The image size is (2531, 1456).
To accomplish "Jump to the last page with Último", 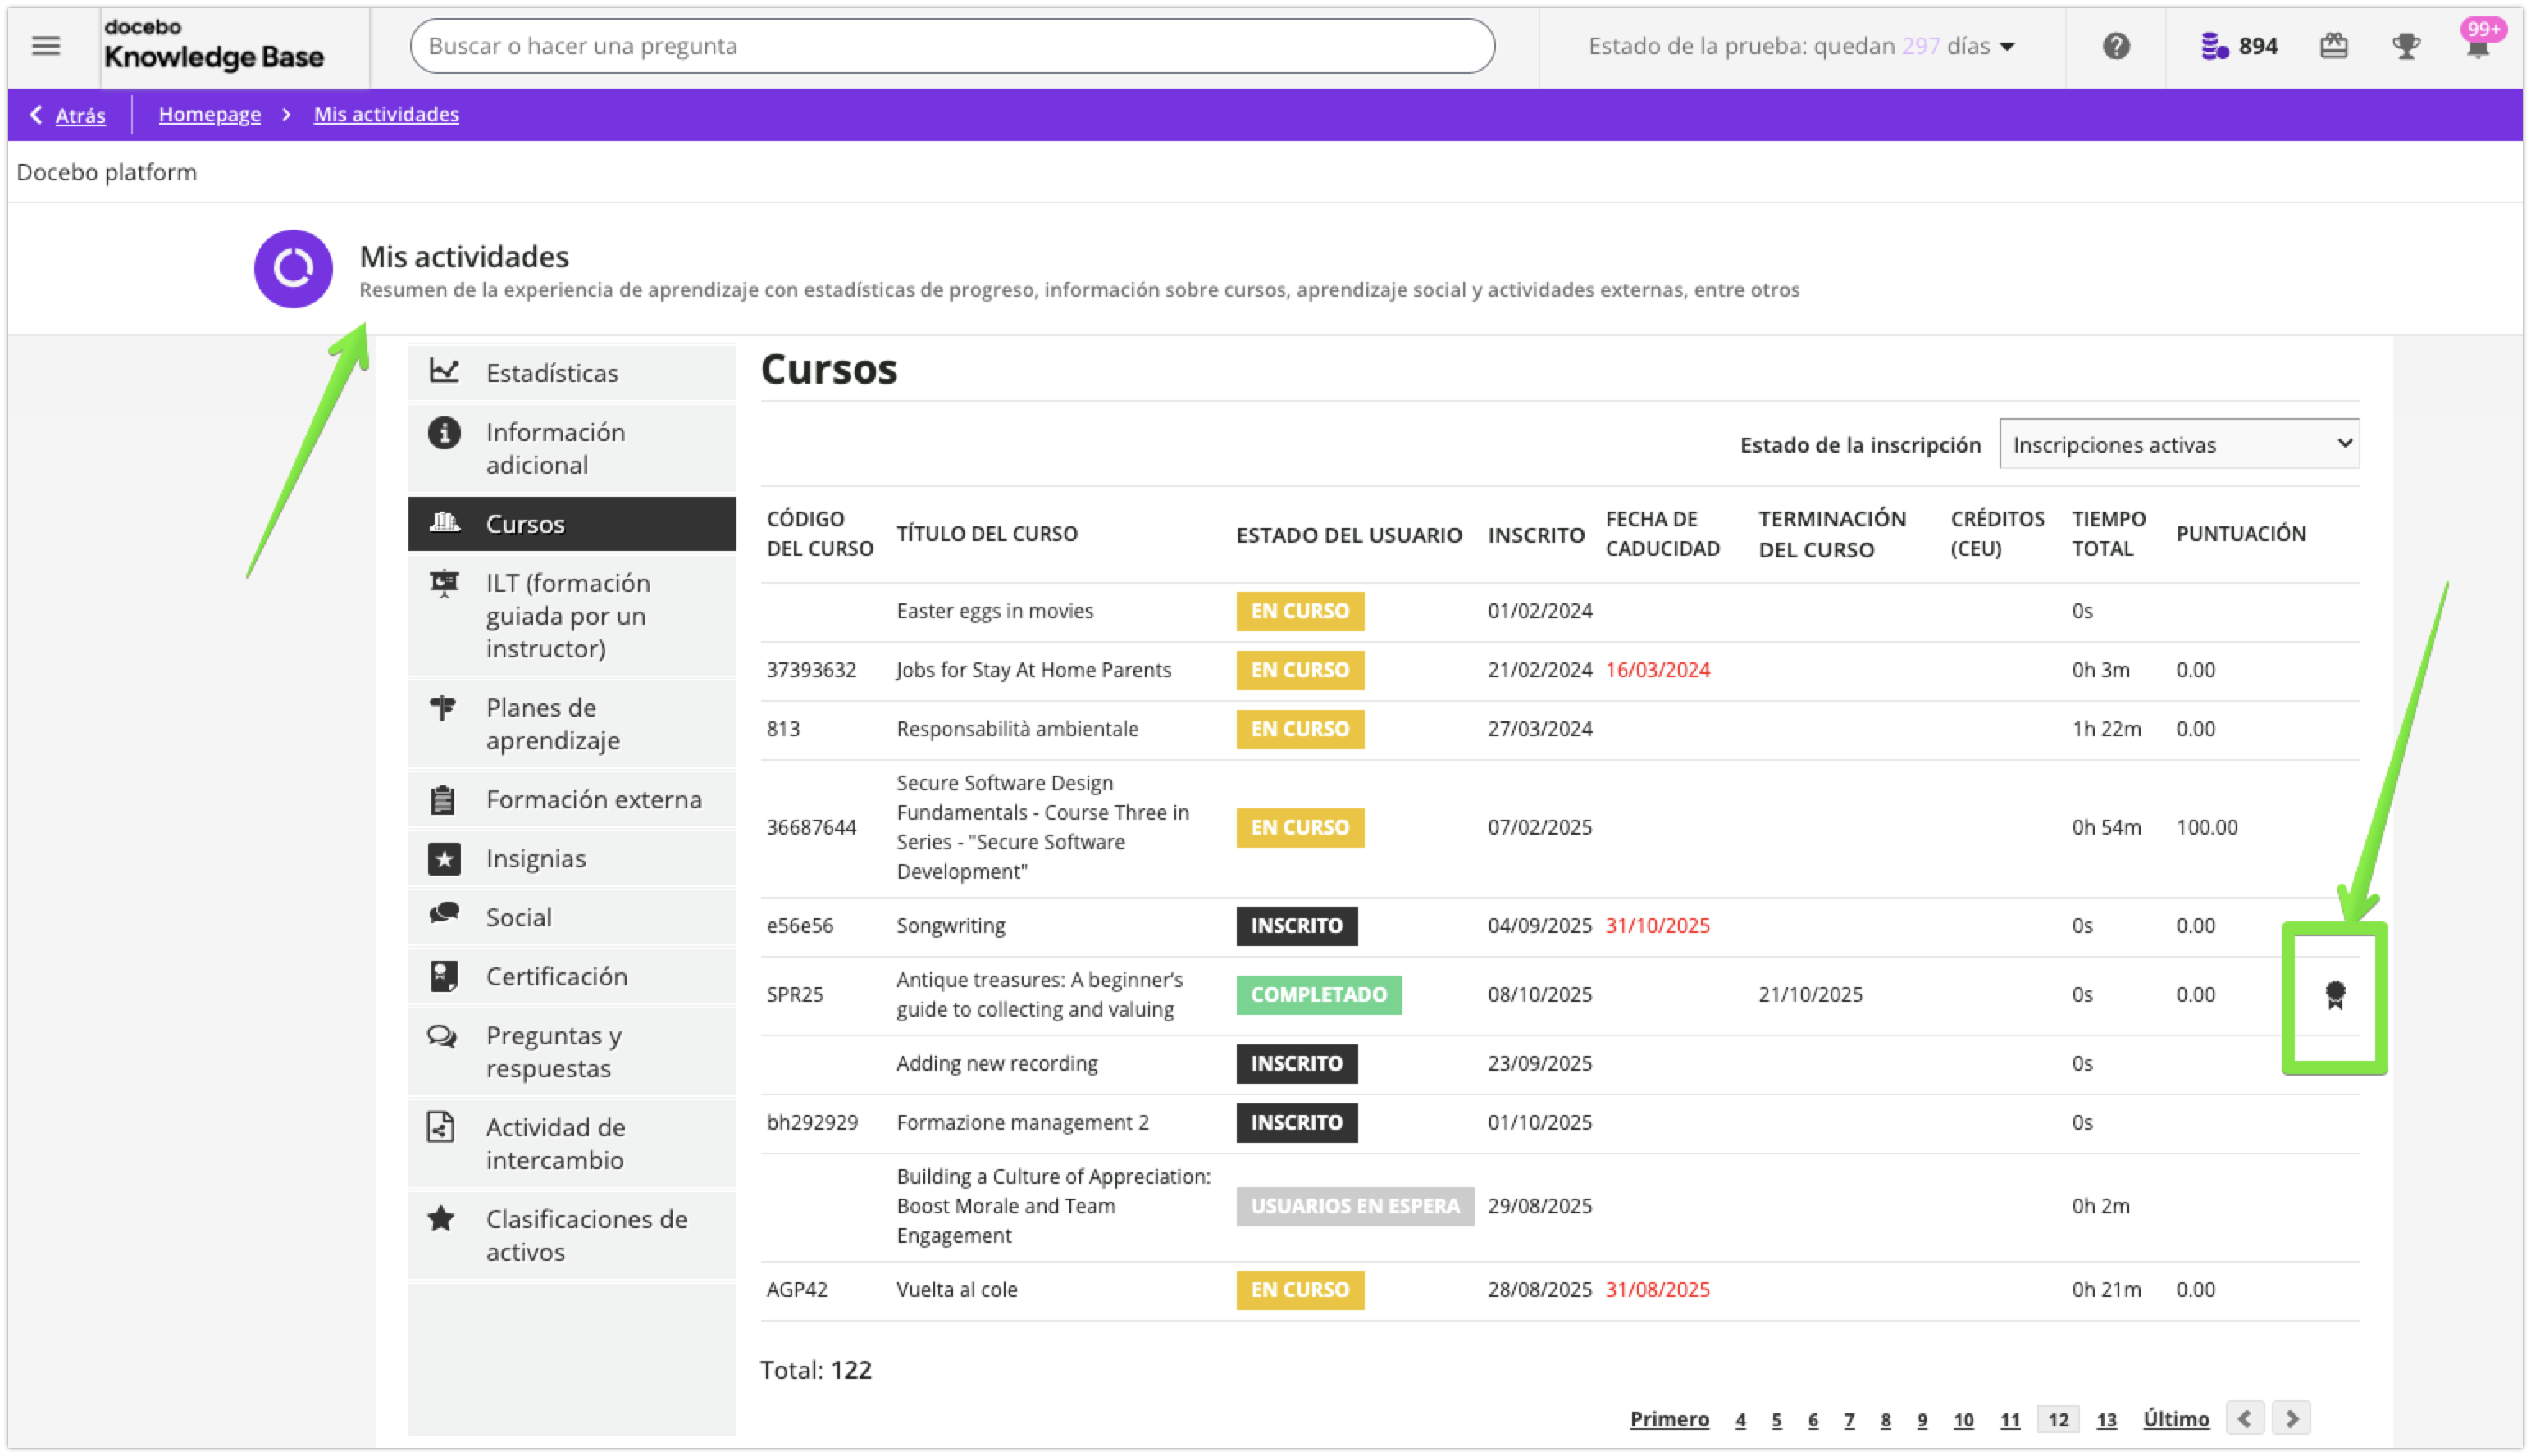I will pos(2176,1418).
